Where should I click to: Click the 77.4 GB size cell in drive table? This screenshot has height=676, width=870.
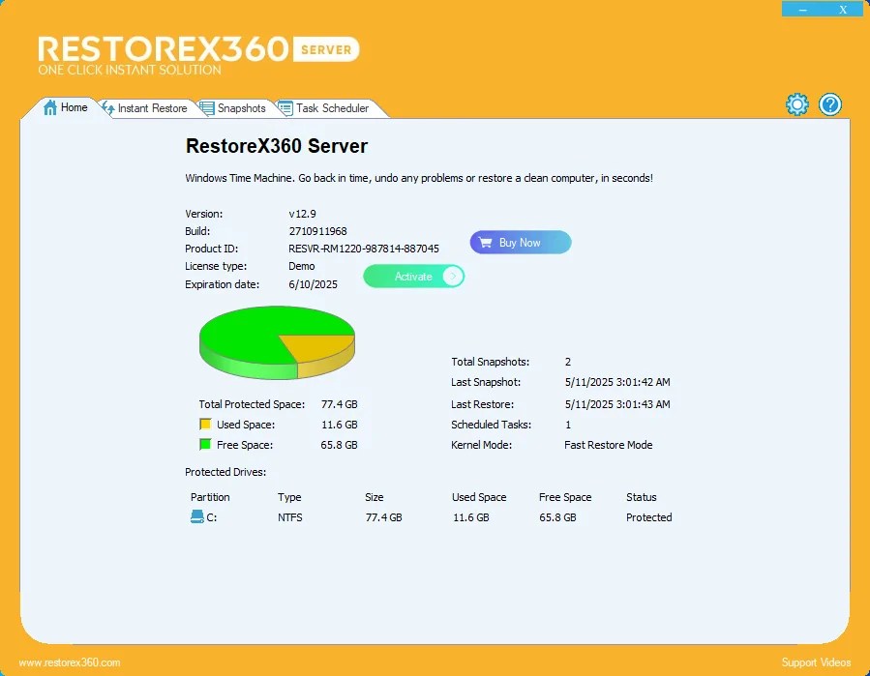(x=383, y=517)
